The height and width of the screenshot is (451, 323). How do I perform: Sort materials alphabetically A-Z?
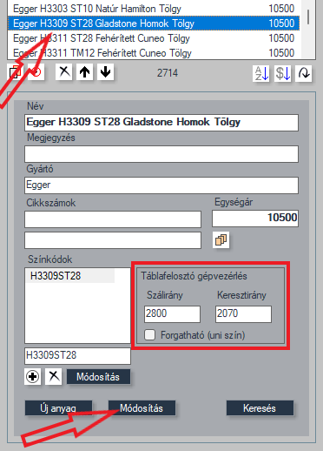coord(261,73)
